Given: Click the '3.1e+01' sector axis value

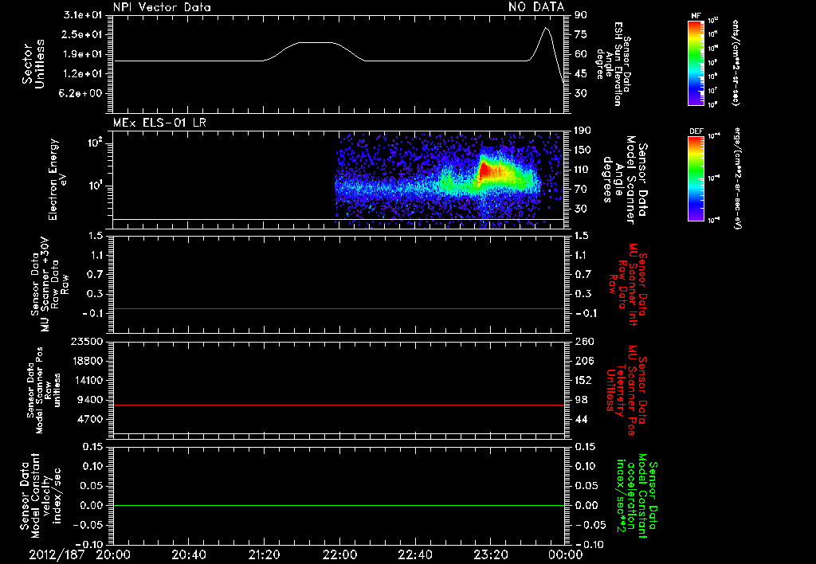Looking at the screenshot, I should [x=83, y=15].
